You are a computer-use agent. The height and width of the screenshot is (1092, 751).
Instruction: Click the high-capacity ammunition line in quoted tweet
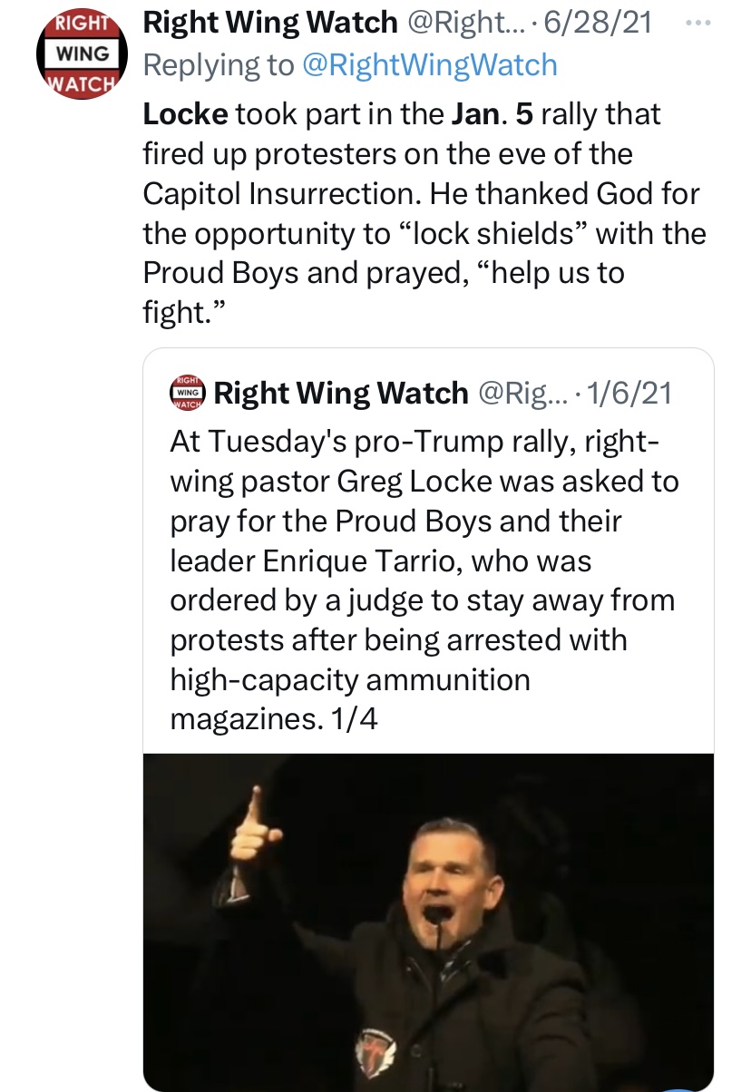pos(350,679)
